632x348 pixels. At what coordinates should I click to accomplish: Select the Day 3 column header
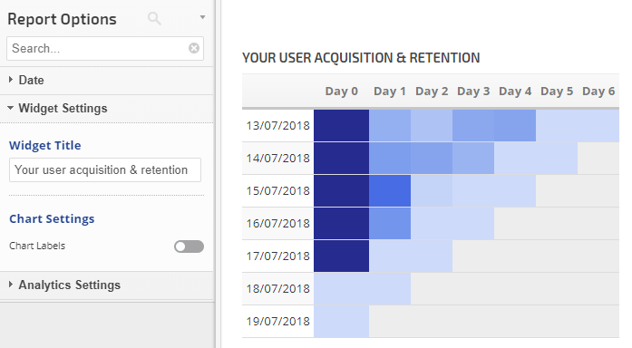473,92
